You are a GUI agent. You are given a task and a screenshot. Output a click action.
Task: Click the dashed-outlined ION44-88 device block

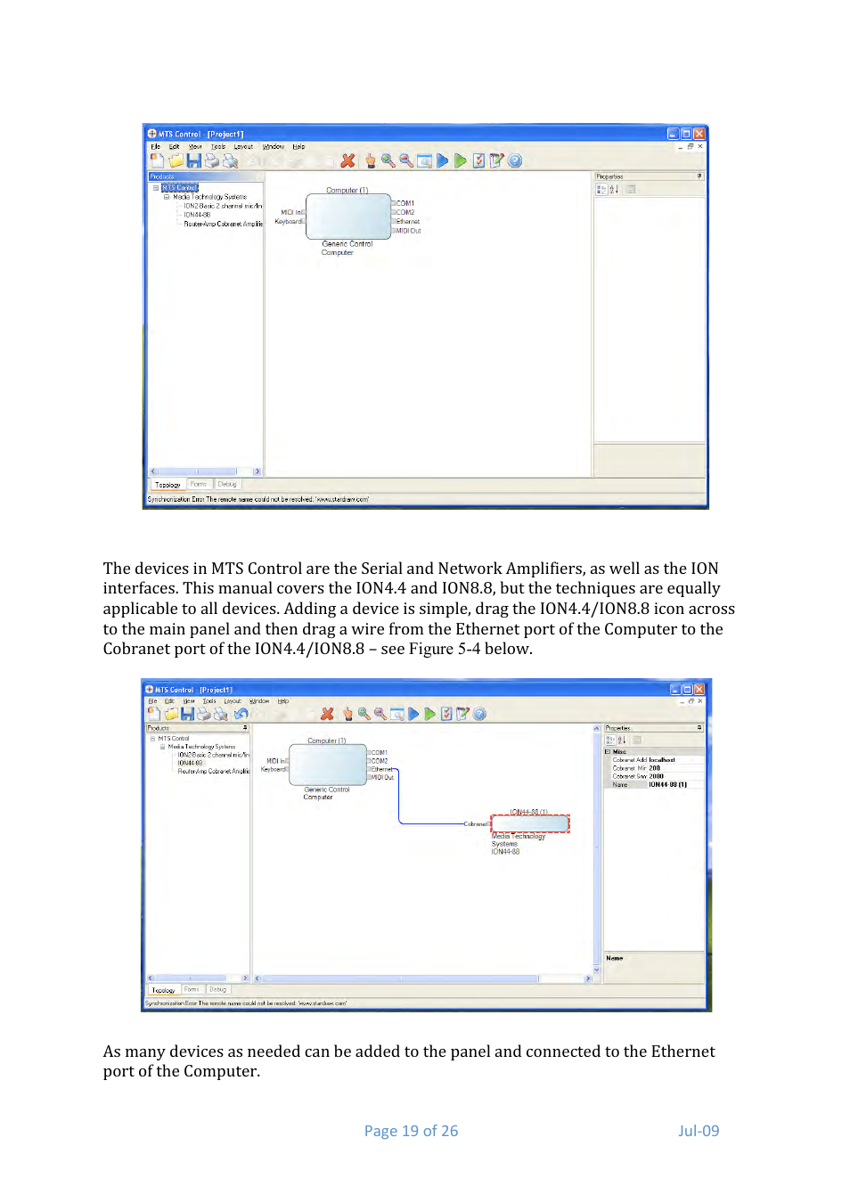click(x=530, y=824)
